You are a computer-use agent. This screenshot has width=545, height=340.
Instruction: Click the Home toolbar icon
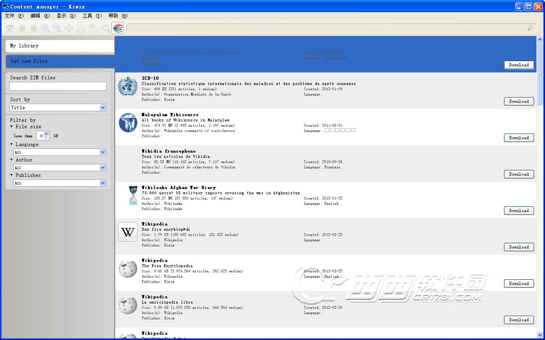(10, 28)
